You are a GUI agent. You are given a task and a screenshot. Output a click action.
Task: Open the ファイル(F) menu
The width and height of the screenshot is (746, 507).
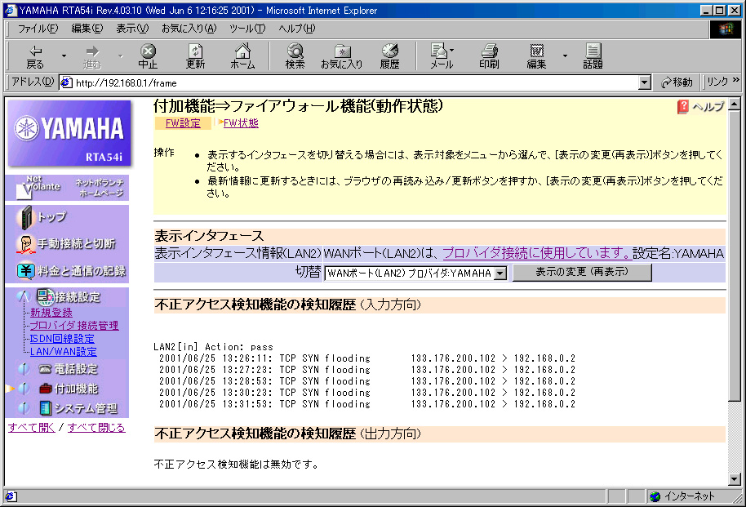[38, 29]
